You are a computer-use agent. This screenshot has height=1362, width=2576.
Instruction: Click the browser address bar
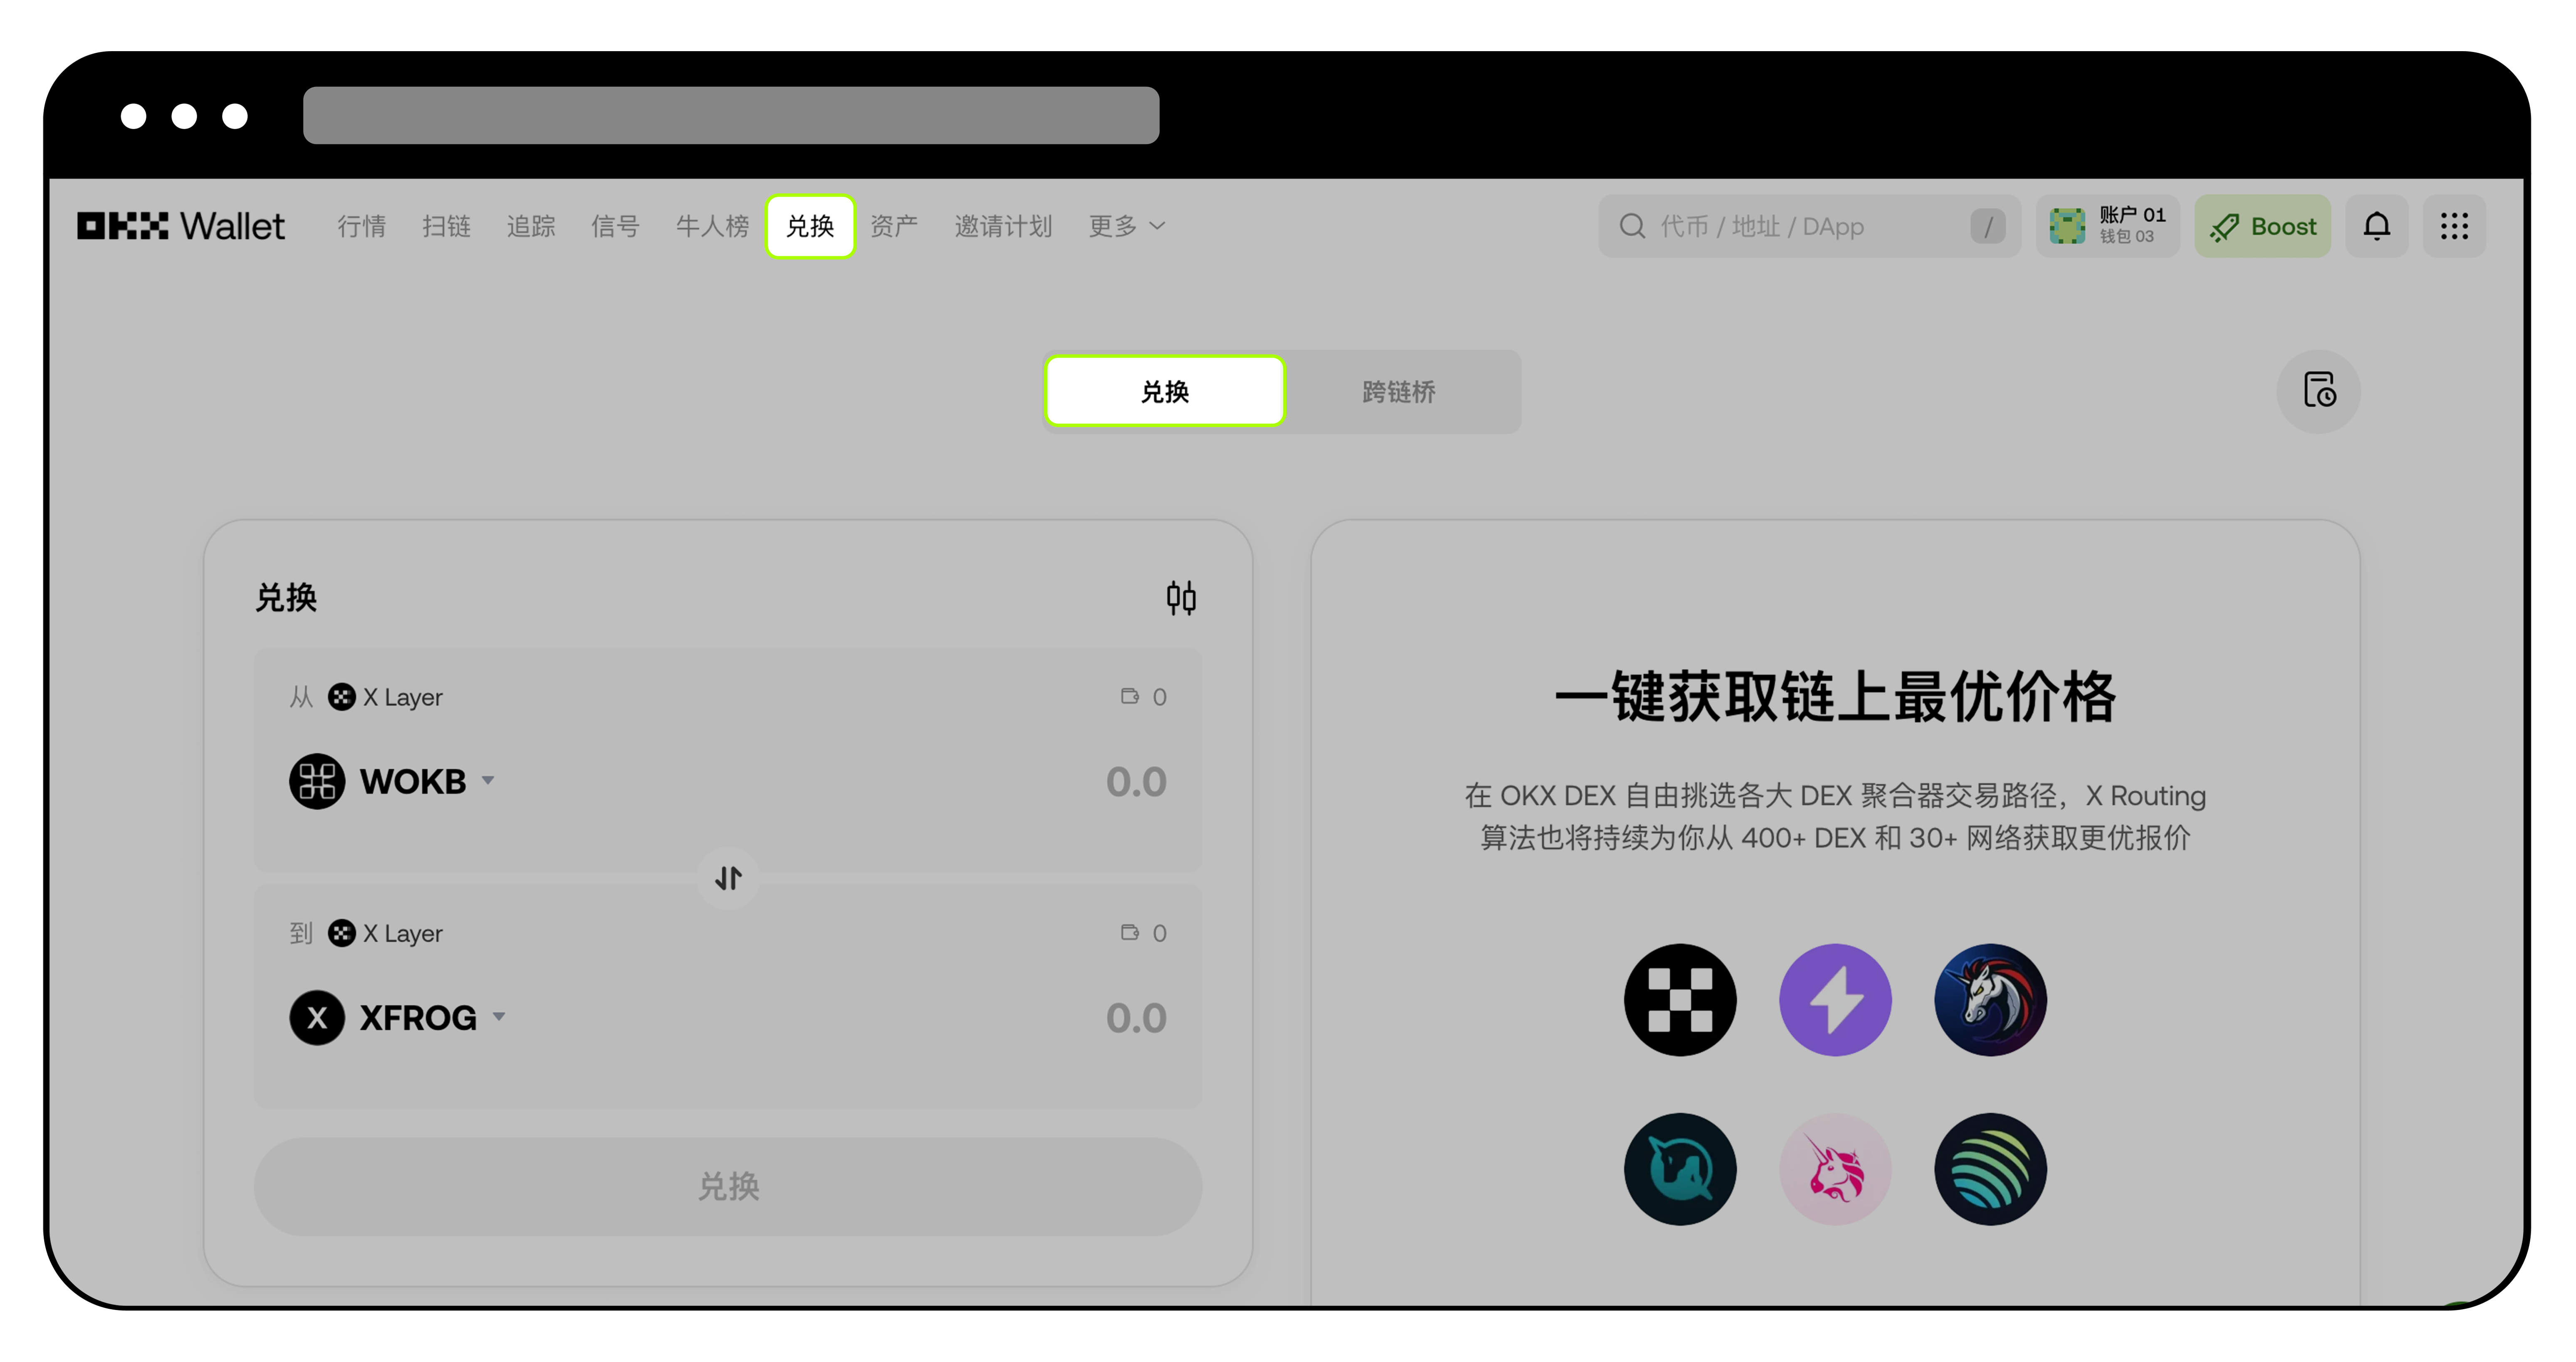click(731, 115)
